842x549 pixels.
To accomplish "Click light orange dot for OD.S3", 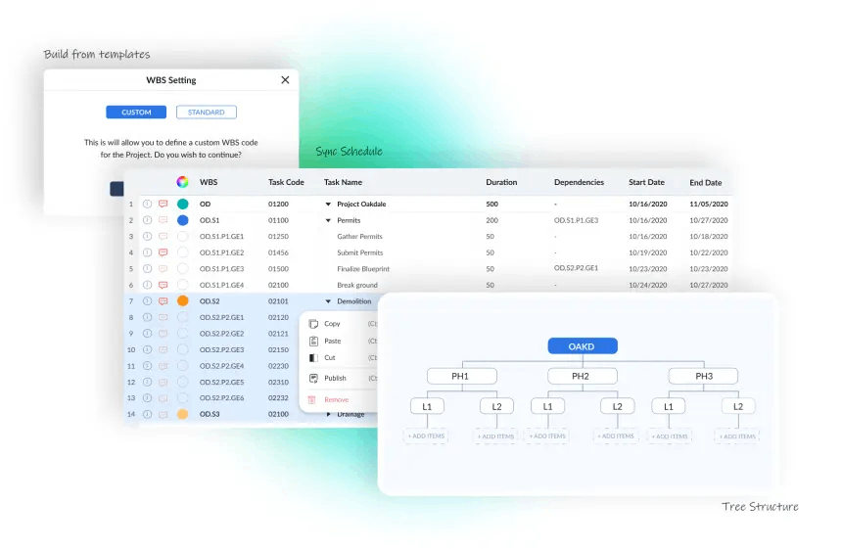I will (x=182, y=414).
